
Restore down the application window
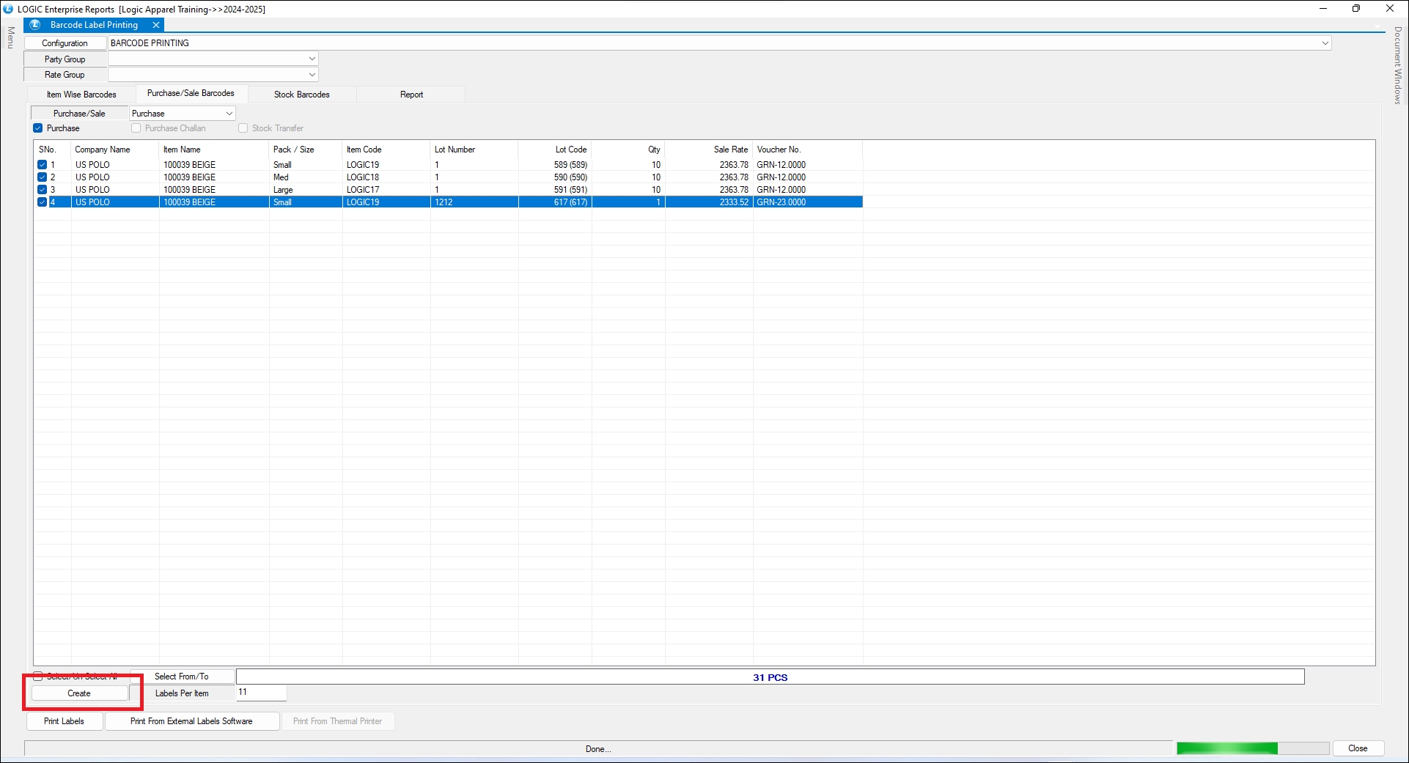click(x=1355, y=9)
